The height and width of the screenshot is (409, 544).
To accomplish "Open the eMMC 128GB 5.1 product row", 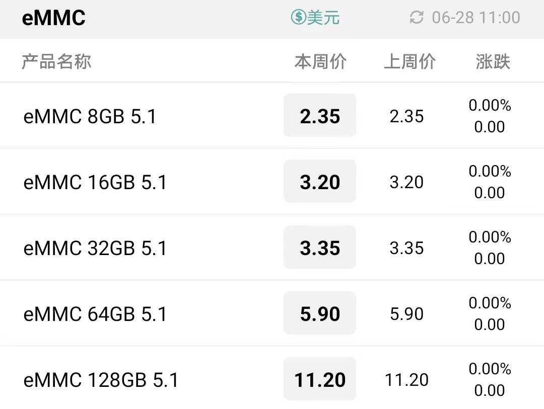I will tap(272, 378).
